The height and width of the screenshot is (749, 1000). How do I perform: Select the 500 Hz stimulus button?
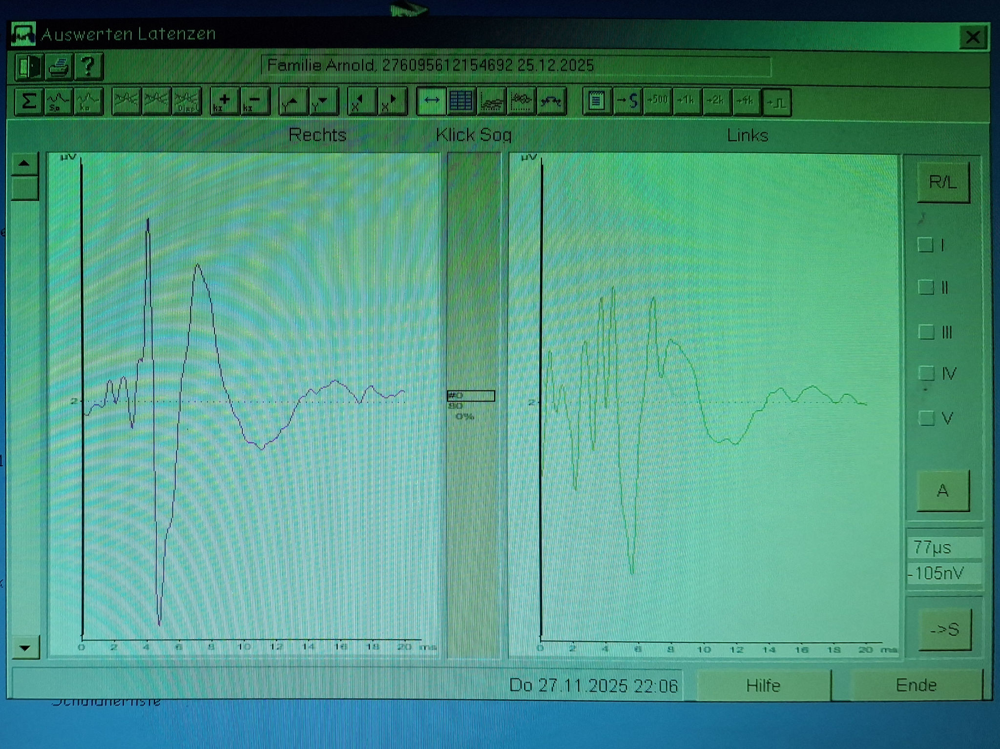[657, 101]
